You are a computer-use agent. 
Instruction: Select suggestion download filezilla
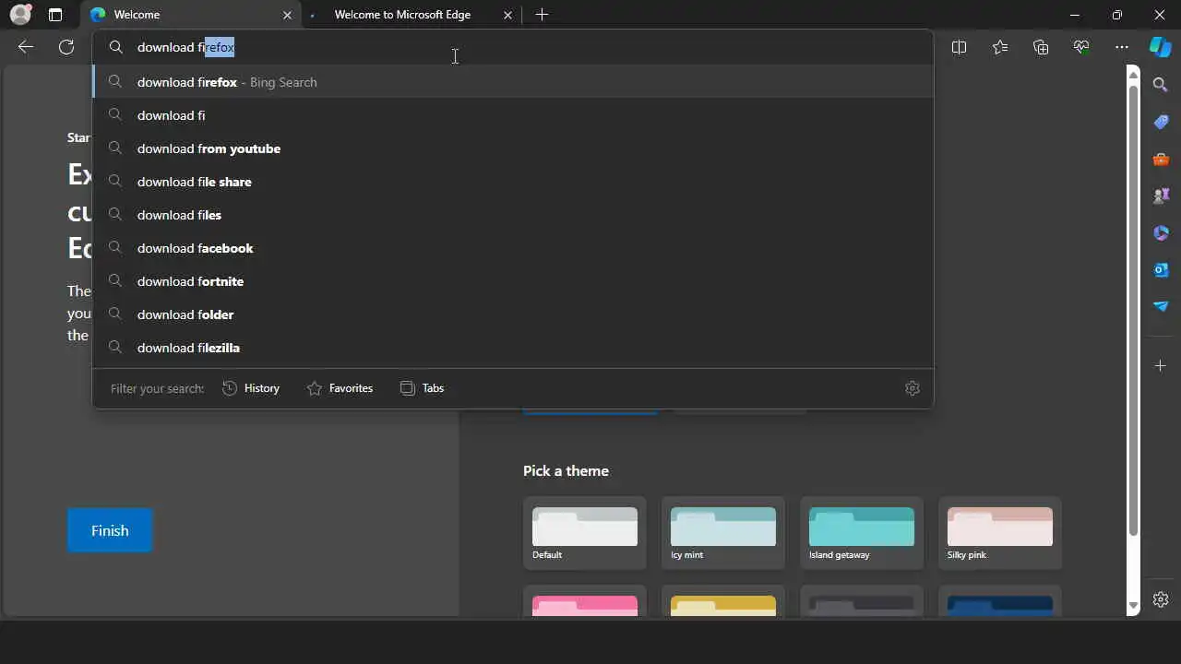tap(513, 348)
